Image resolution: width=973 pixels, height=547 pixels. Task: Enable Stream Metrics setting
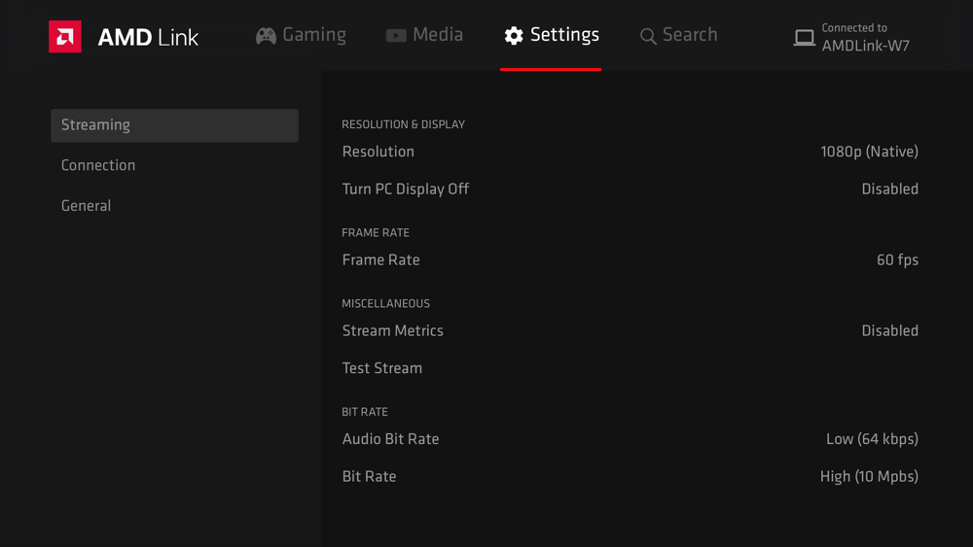[x=889, y=331]
